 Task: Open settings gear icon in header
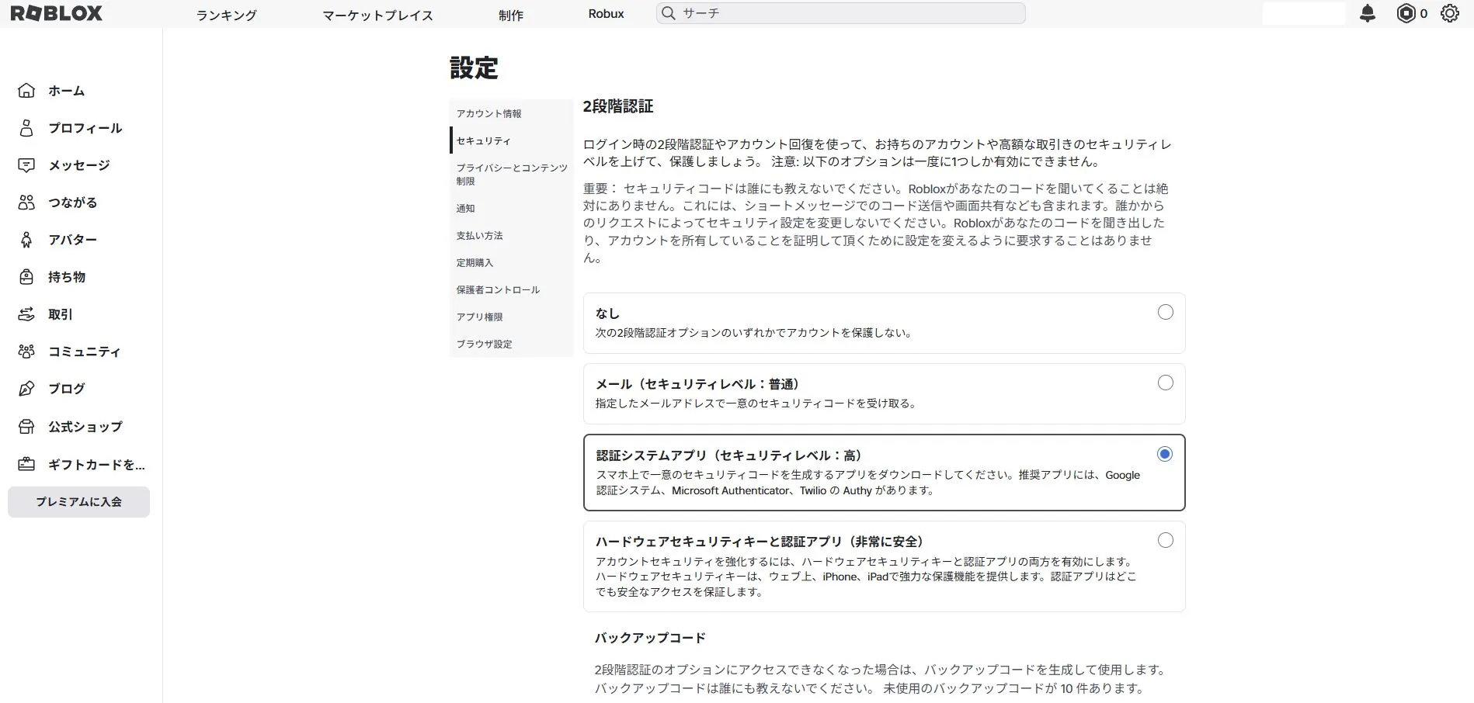pyautogui.click(x=1450, y=13)
